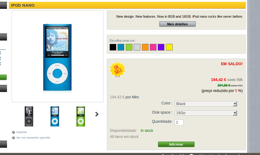Select the green iPod thumbnail
This screenshot has width=260, height=155.
coord(81,116)
